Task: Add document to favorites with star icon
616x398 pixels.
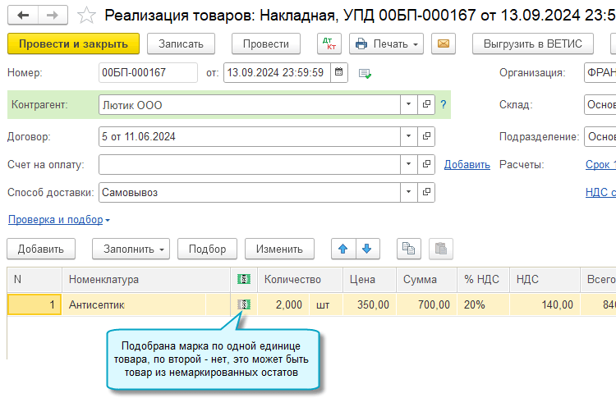Action: coord(86,16)
